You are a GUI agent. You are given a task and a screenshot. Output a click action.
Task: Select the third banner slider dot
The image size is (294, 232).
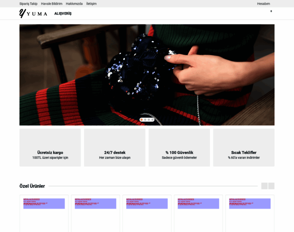pyautogui.click(x=149, y=119)
